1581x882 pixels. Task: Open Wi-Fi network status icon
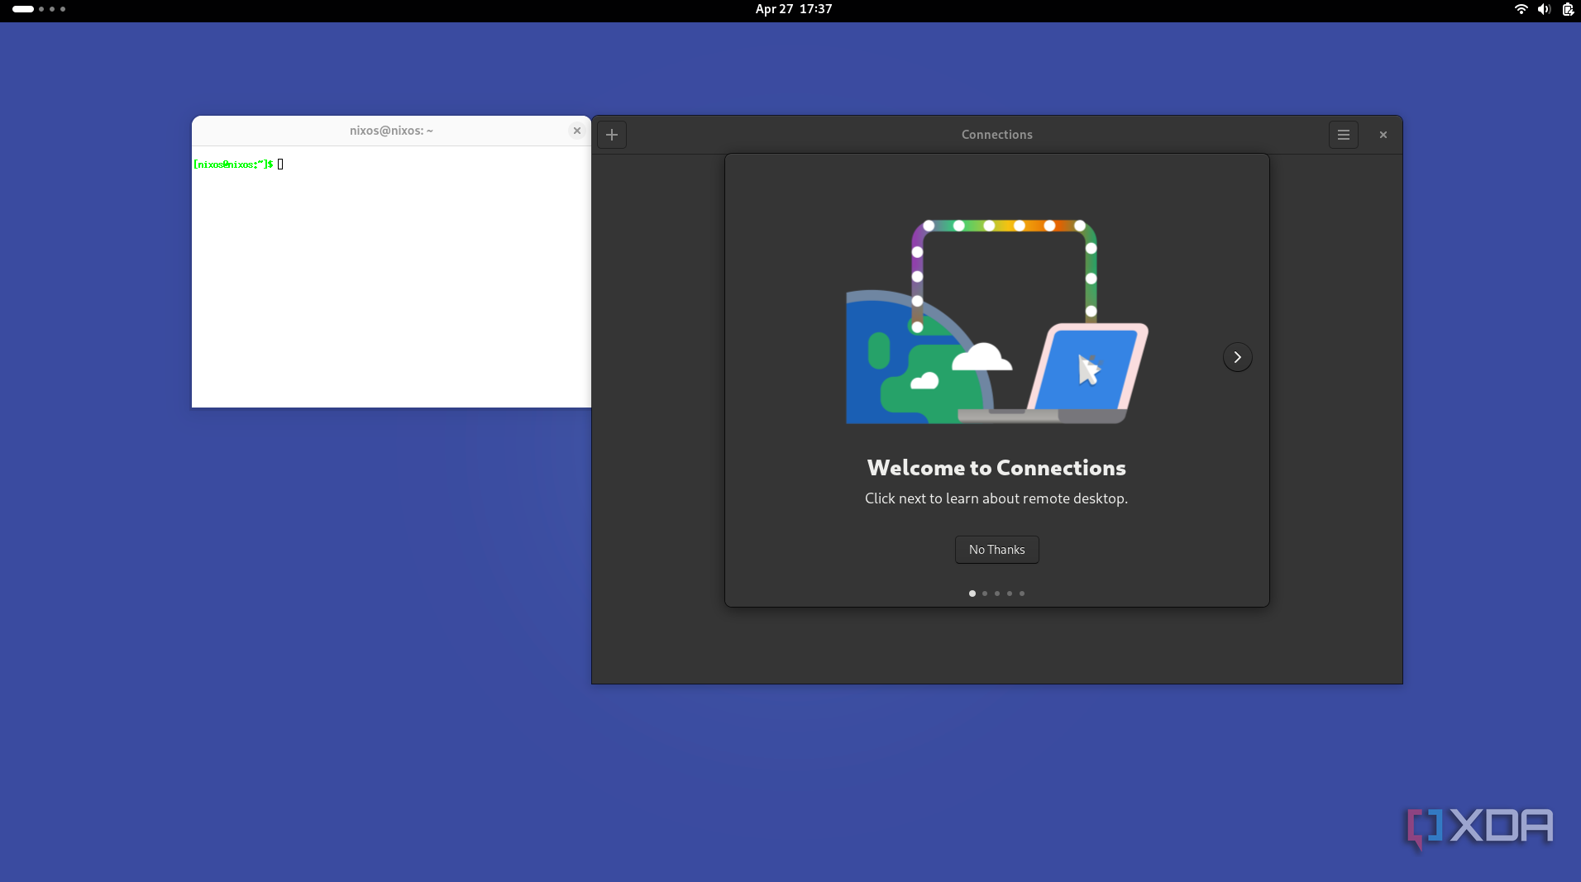point(1521,9)
